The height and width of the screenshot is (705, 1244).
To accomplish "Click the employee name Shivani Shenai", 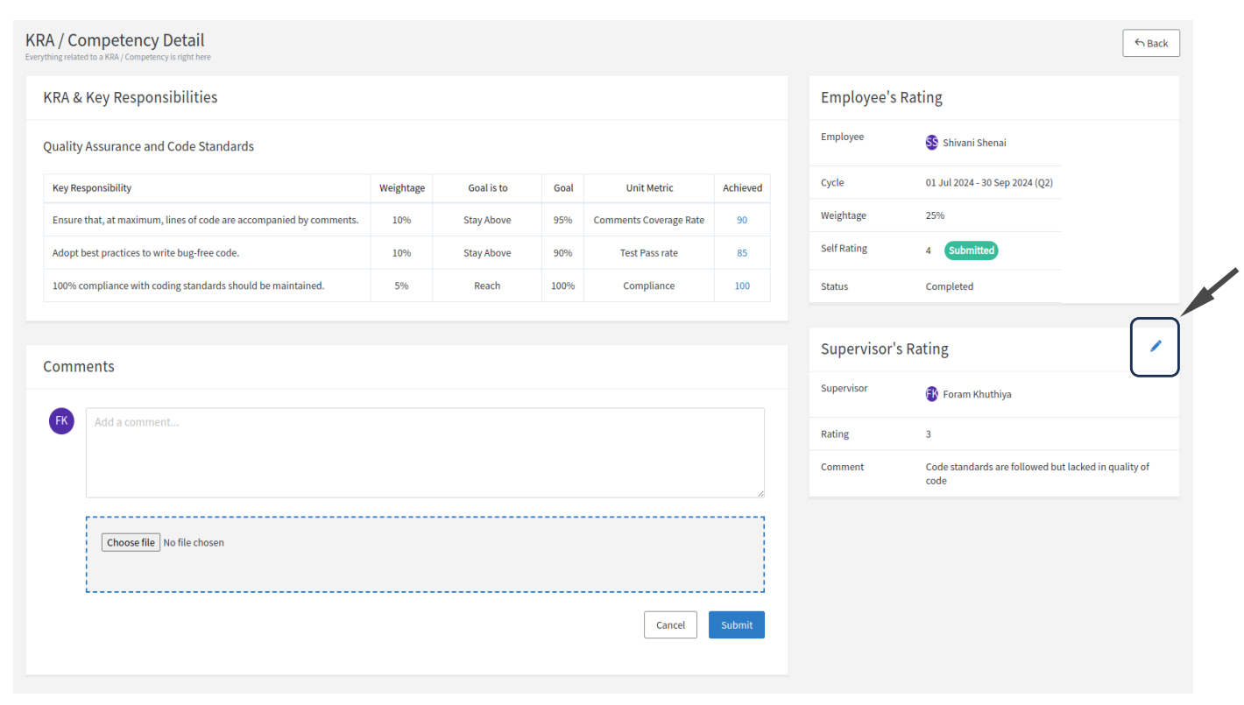I will coord(973,142).
